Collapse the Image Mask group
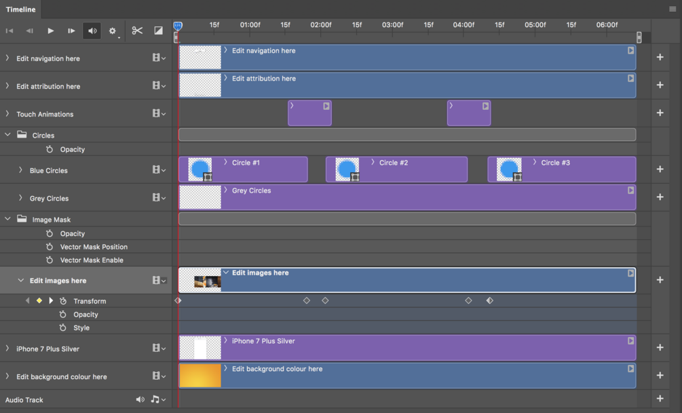The width and height of the screenshot is (682, 413). coord(7,219)
